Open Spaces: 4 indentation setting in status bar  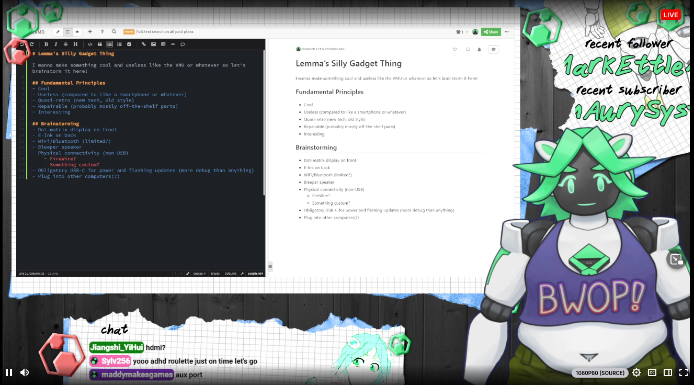[x=199, y=274]
